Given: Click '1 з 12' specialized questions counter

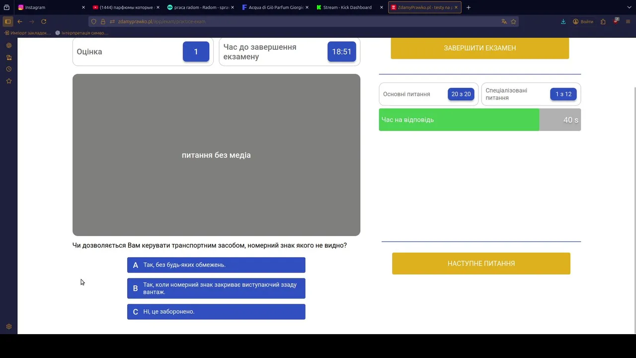Looking at the screenshot, I should coord(563,94).
